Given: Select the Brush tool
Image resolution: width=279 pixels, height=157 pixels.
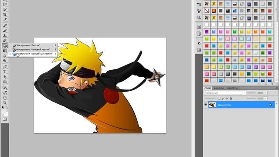Looking at the screenshot, I should pos(5,31).
